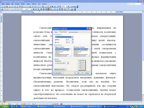Toggle Underline formatting
This screenshot has height=108, width=144.
38,9
